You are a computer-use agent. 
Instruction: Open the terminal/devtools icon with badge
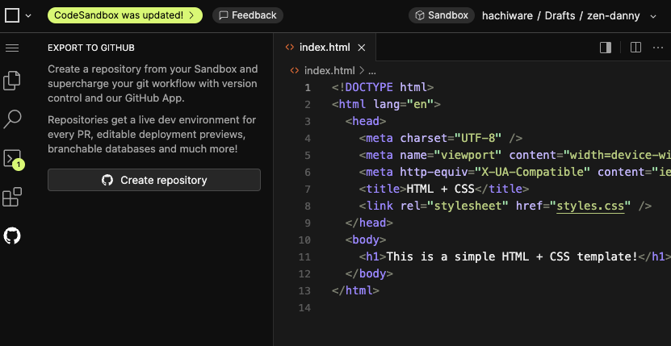12,158
